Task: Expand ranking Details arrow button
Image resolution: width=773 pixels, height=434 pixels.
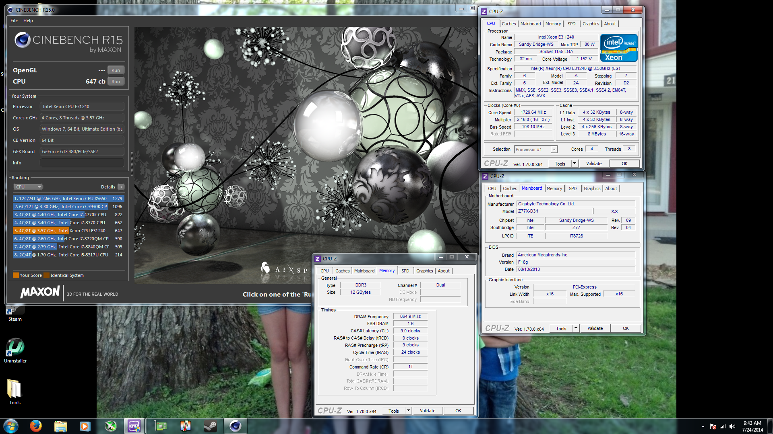Action: [121, 187]
